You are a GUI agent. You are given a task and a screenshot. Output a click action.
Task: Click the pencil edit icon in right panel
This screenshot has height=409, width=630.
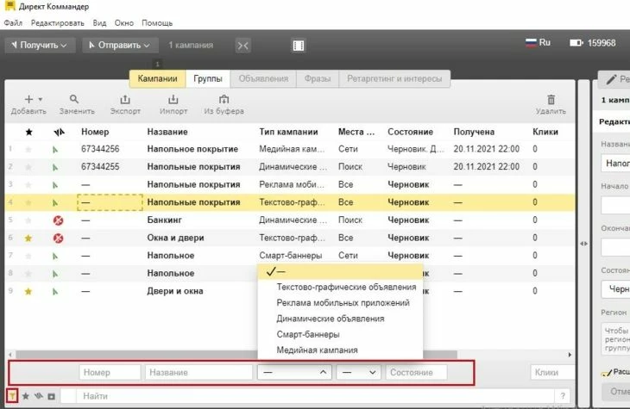coord(611,79)
